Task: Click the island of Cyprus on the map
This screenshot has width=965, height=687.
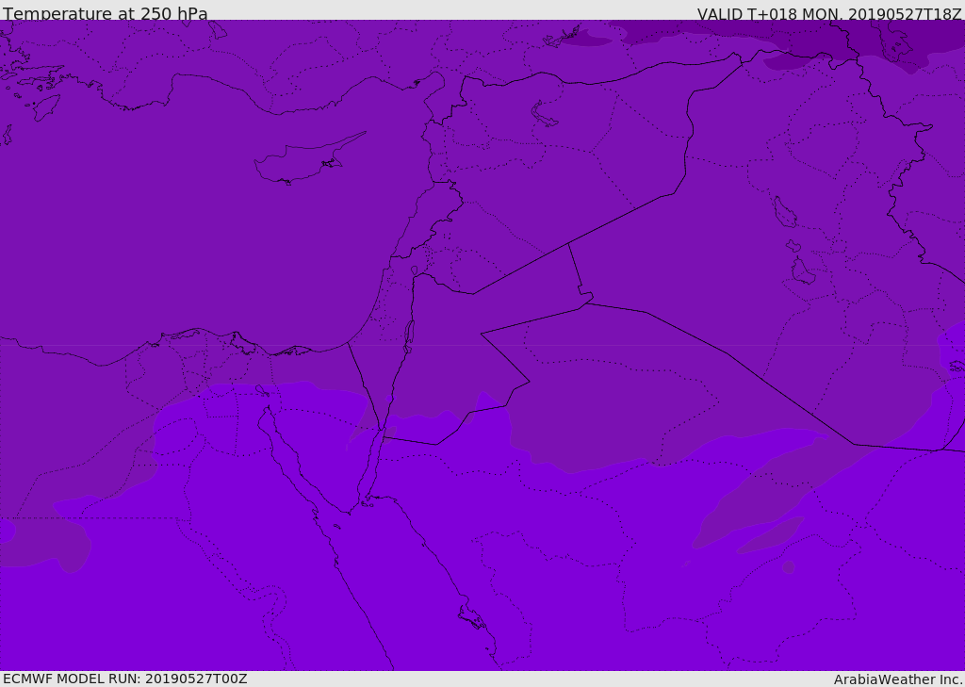Action: 303,161
